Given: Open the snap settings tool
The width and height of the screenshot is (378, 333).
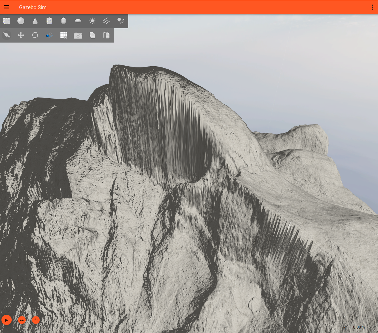Looking at the screenshot, I should point(49,35).
